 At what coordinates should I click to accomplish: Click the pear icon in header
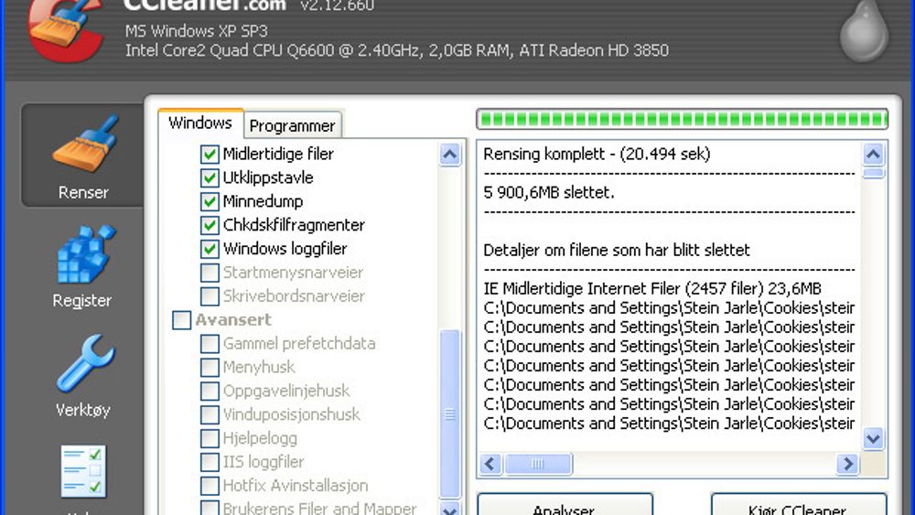tap(865, 30)
